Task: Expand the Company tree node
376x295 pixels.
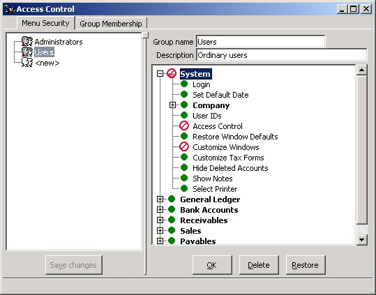Action: (172, 105)
